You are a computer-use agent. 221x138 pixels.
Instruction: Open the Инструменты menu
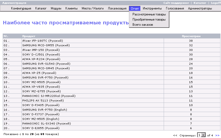coord(152,8)
